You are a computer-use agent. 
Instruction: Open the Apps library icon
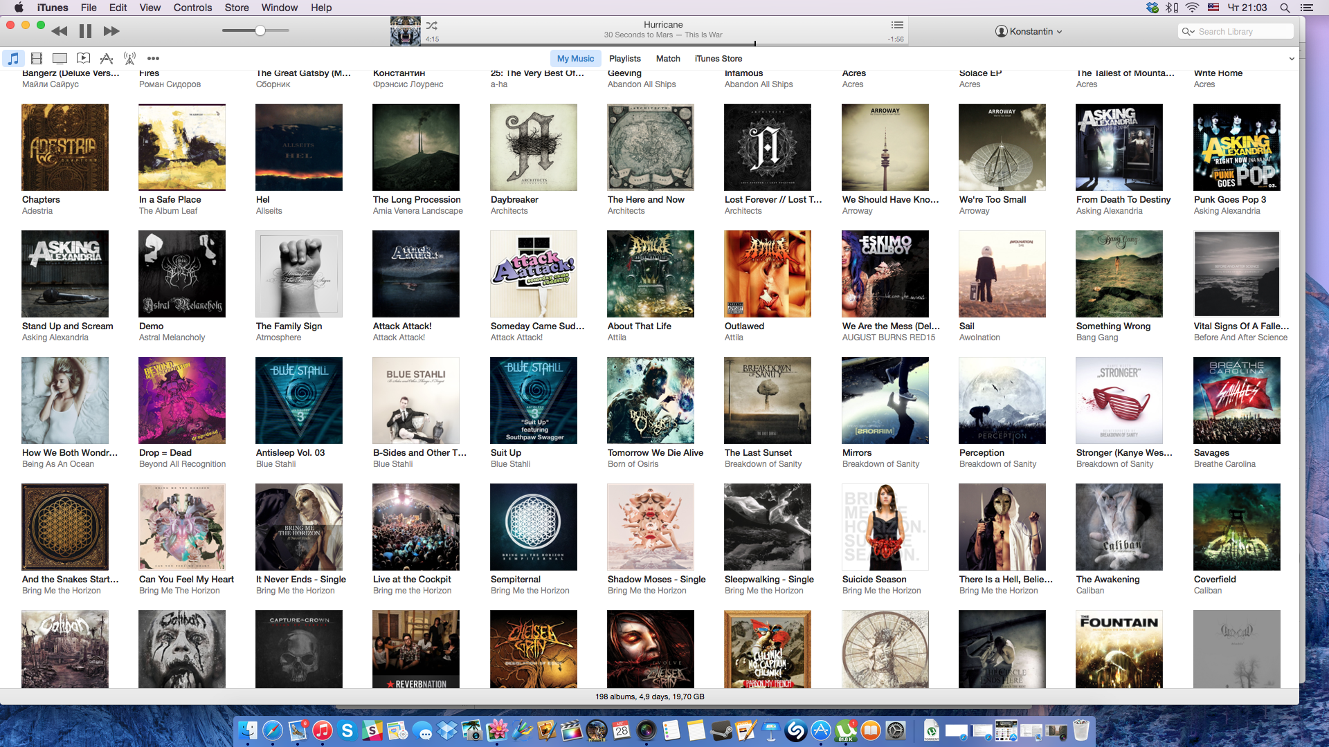click(107, 59)
